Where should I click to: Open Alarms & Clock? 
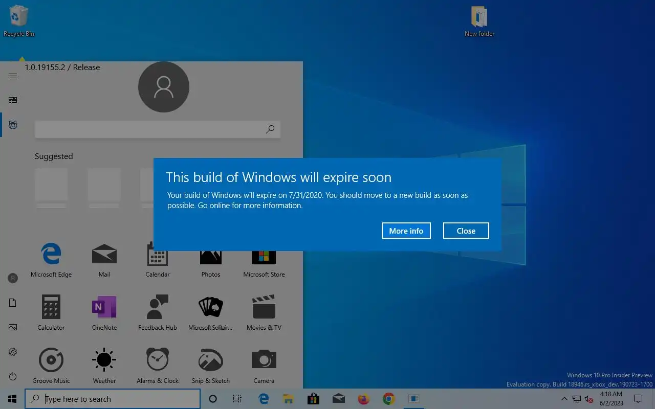click(158, 366)
